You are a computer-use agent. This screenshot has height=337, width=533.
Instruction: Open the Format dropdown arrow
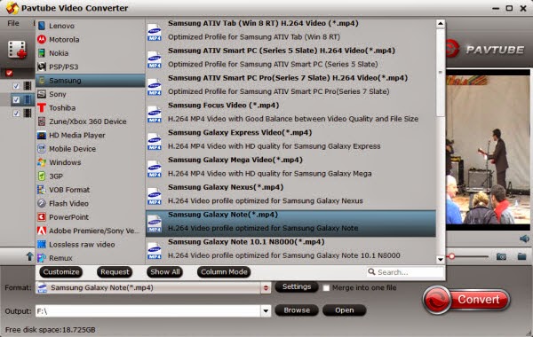point(266,288)
